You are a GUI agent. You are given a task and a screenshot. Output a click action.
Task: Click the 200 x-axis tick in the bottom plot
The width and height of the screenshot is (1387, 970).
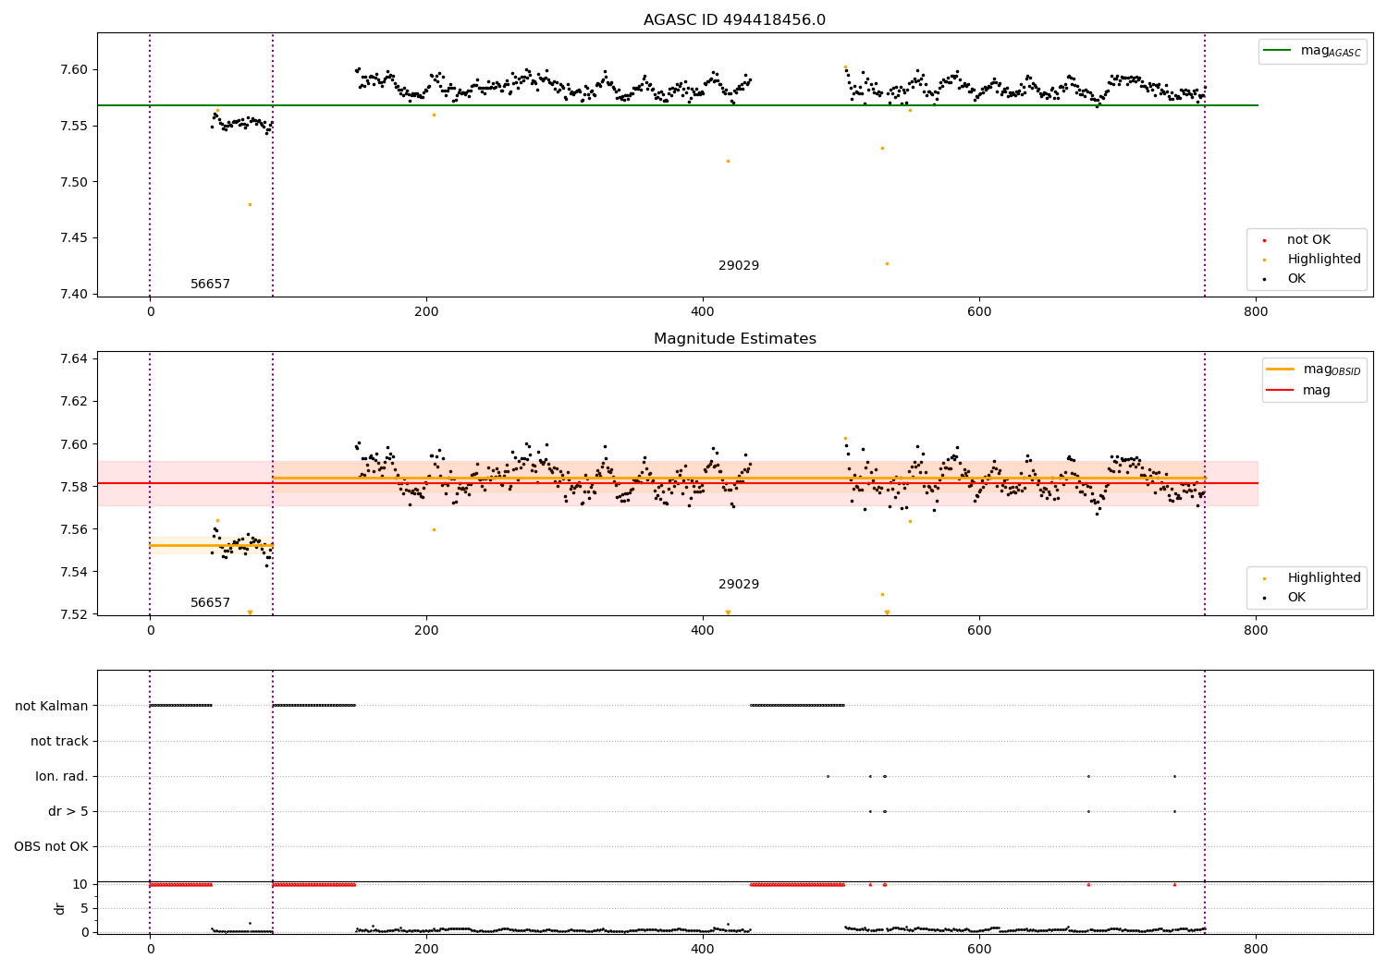pyautogui.click(x=426, y=949)
